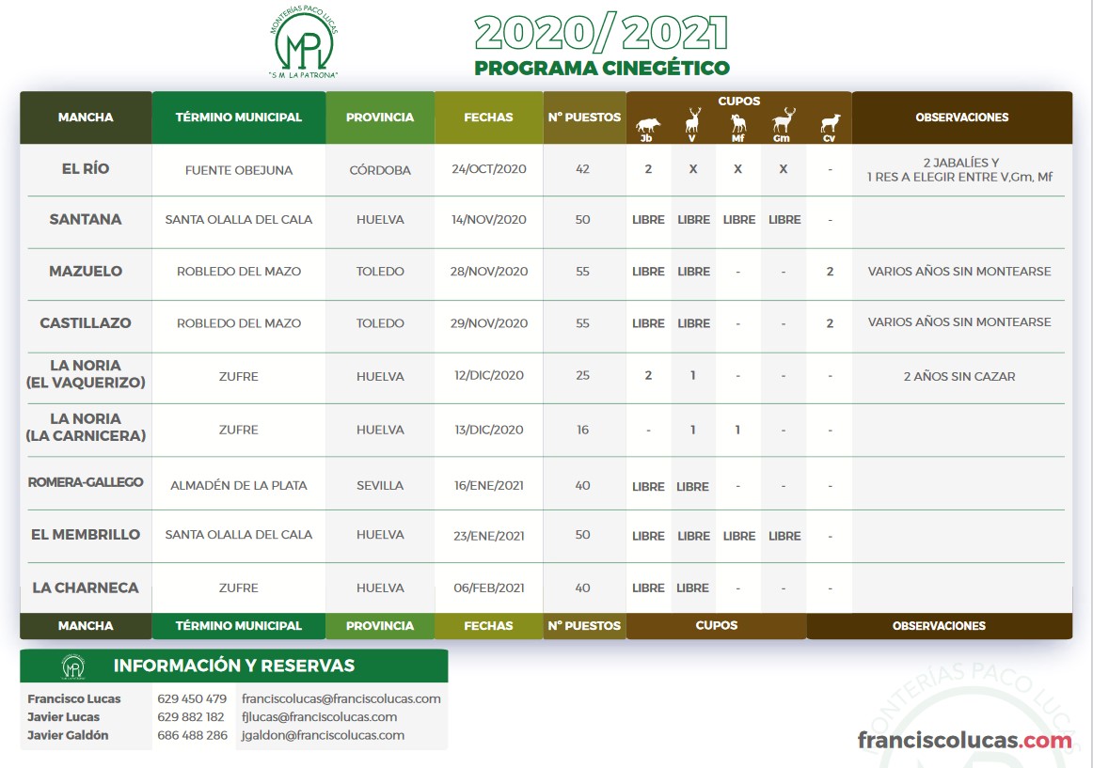
Task: Click the mouflon (Mf) icon
Action: [738, 123]
